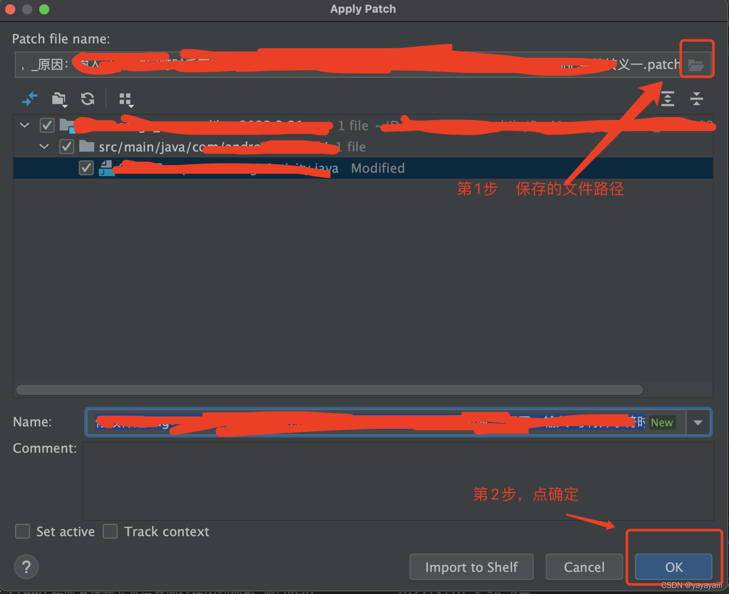Collapse the src/main/java folder node

(x=44, y=147)
